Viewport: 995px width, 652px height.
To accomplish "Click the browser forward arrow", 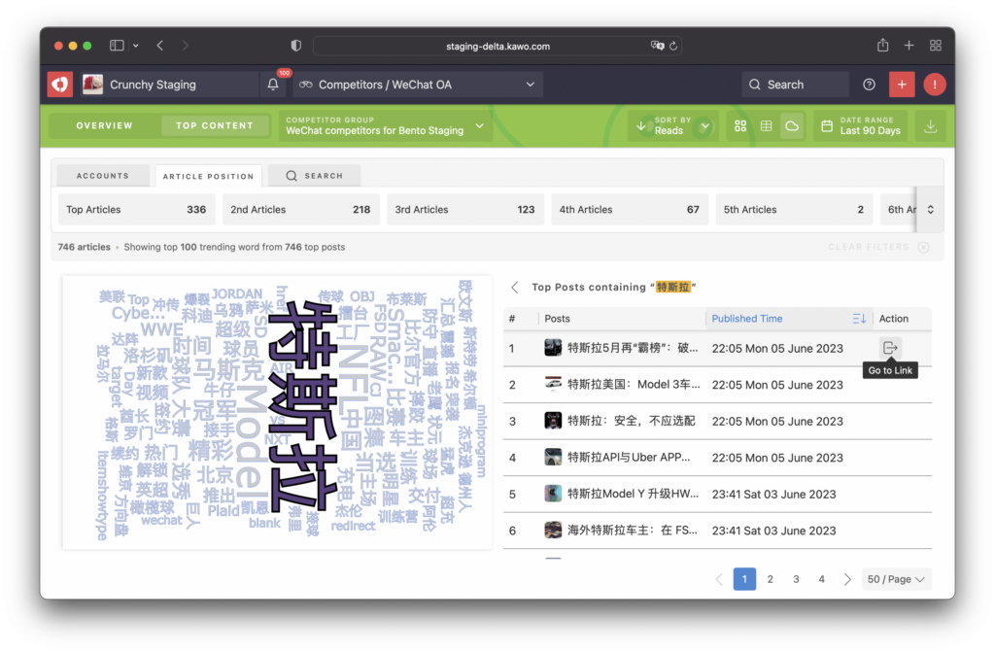I will point(186,45).
